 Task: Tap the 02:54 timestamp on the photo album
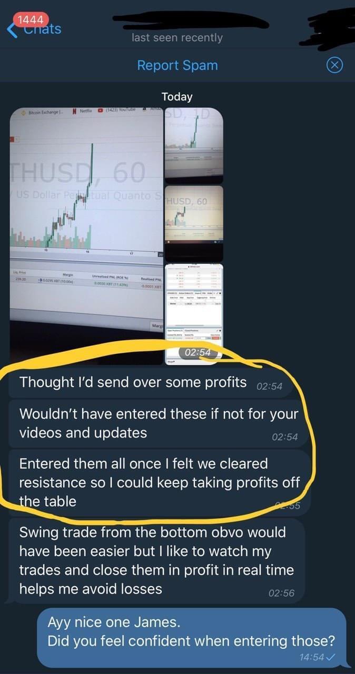pos(198,352)
